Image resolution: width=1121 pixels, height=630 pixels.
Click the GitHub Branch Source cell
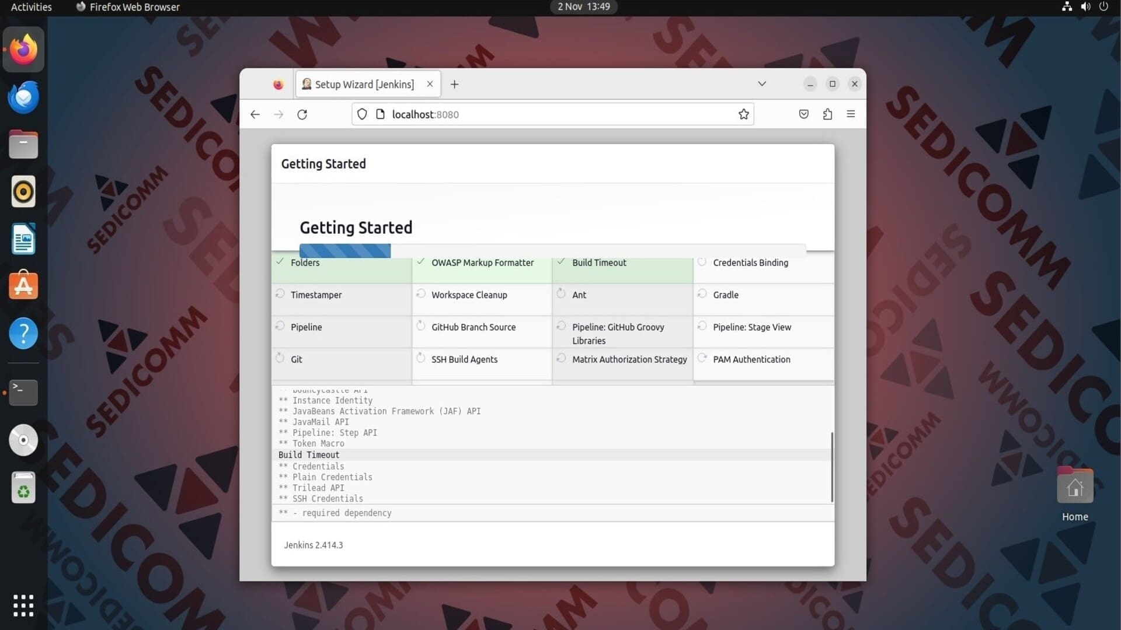[482, 332]
